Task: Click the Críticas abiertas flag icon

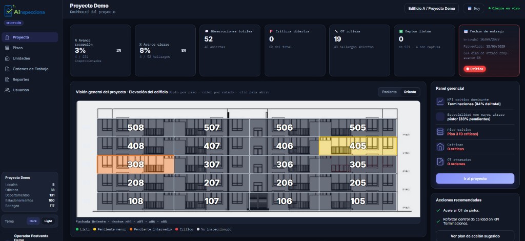Action: point(271,31)
